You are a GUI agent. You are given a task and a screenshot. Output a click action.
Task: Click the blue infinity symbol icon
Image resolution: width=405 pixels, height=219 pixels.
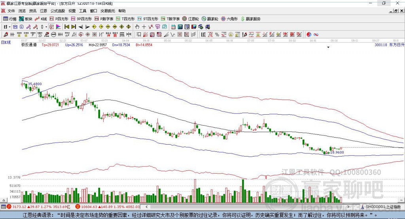tap(316, 35)
